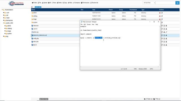Expand the .pki tree folder
Screen dimensions: 181x101
pos(4,15)
